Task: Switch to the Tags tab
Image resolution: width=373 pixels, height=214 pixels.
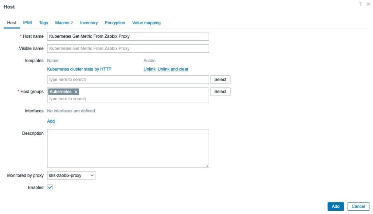Action: tap(44, 23)
